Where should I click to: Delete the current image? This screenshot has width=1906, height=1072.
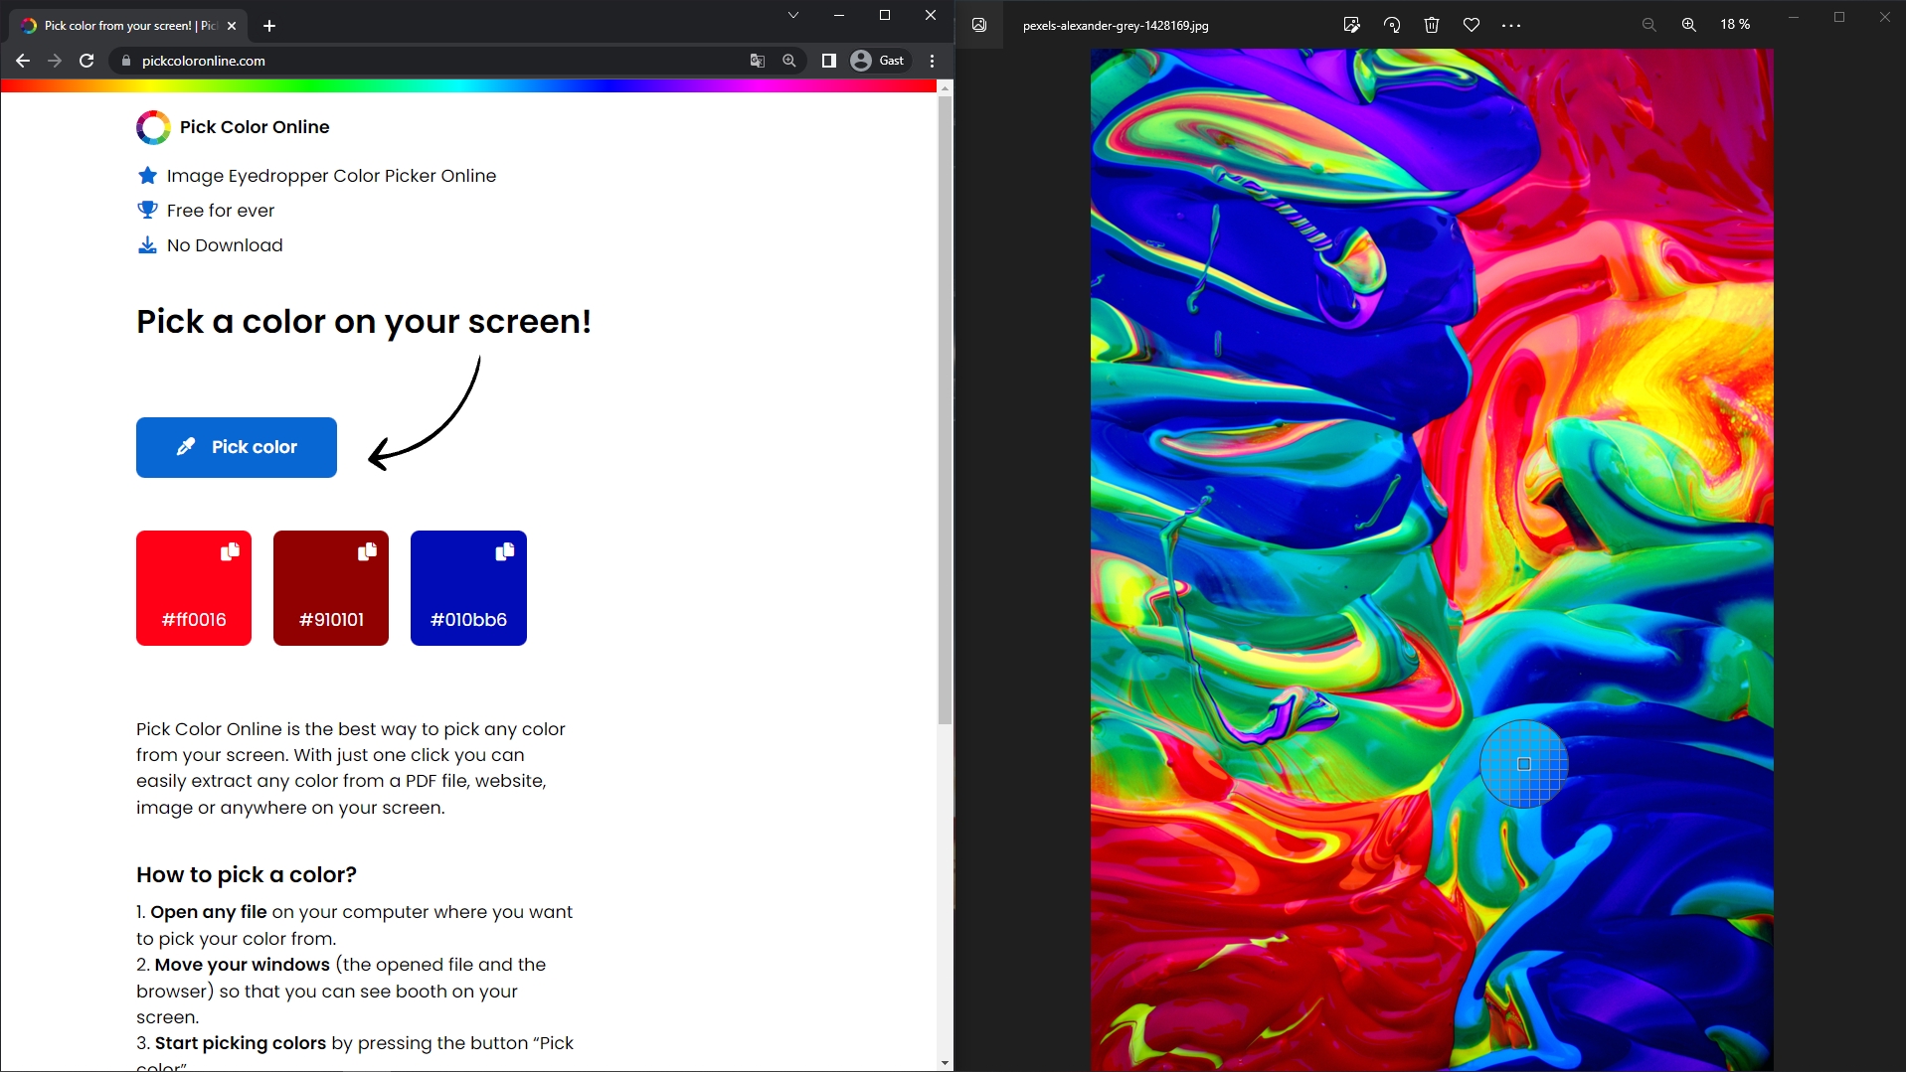pyautogui.click(x=1431, y=24)
